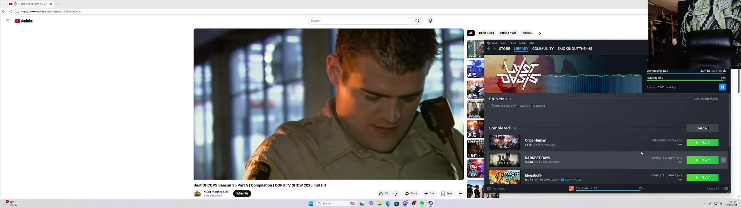Open XuXu Monkey Life channel avatar

tap(197, 194)
